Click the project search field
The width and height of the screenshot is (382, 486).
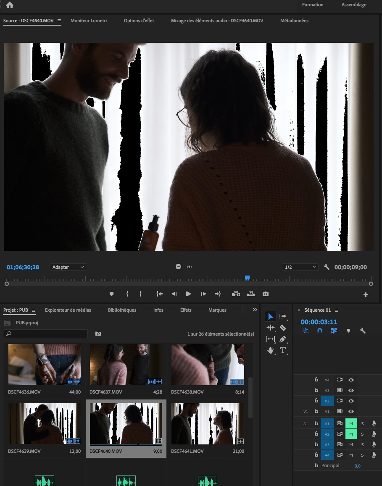point(45,334)
